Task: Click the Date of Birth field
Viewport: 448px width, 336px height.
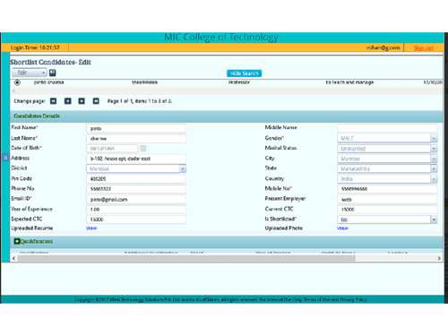Action: pyautogui.click(x=112, y=149)
